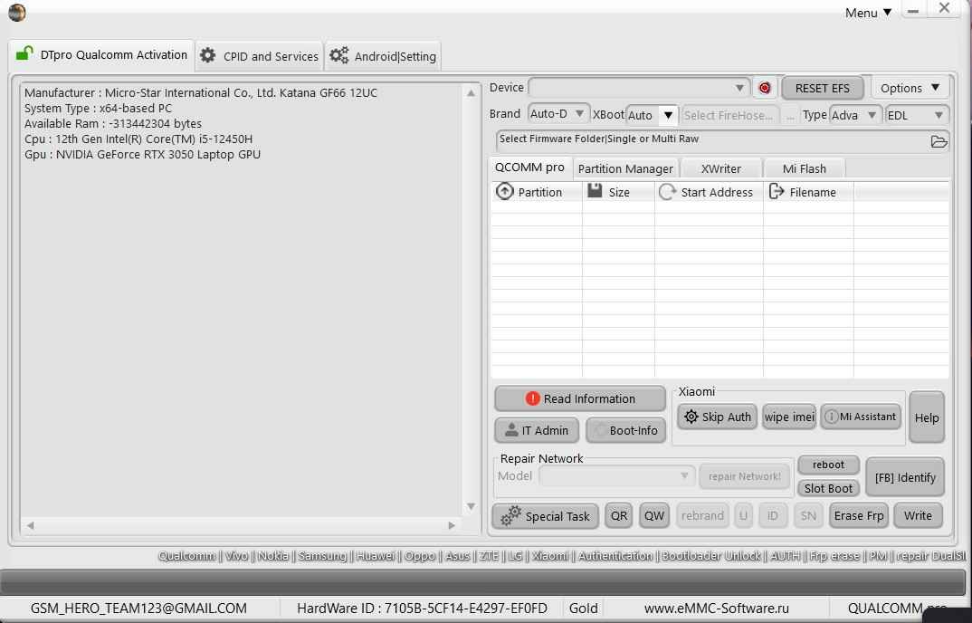Image resolution: width=972 pixels, height=623 pixels.
Task: Click the Select FireHose field
Action: click(729, 115)
